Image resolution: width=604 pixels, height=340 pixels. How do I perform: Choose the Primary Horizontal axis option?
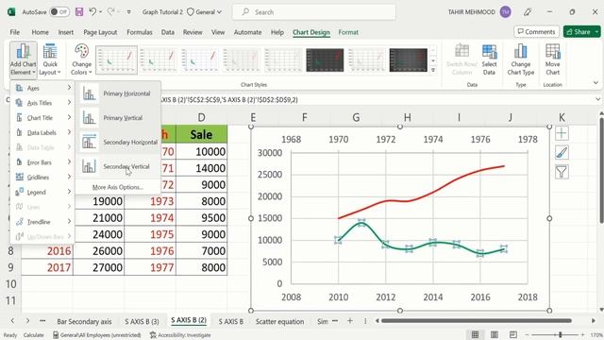(118, 93)
